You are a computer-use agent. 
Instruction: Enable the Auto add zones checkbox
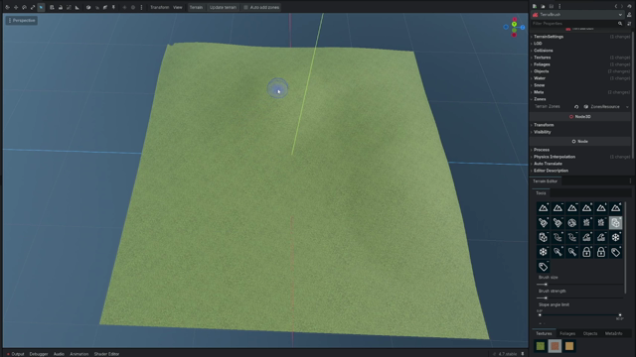245,7
